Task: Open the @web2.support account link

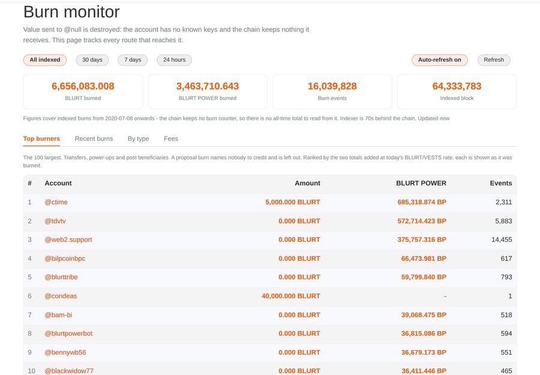Action: point(68,240)
